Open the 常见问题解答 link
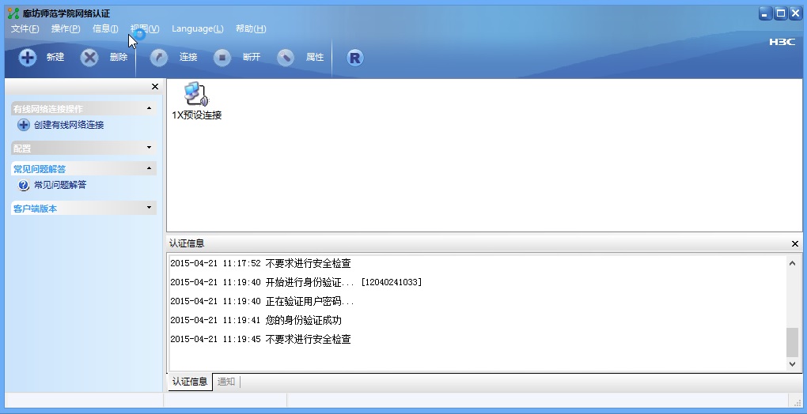The width and height of the screenshot is (807, 414). pyautogui.click(x=60, y=185)
